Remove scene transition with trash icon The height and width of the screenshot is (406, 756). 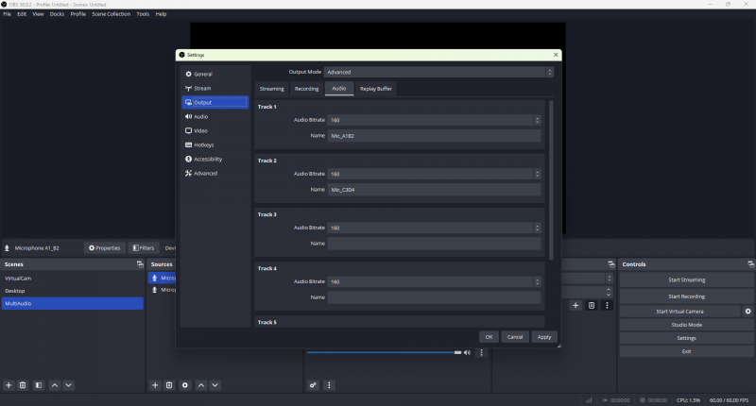click(x=592, y=305)
